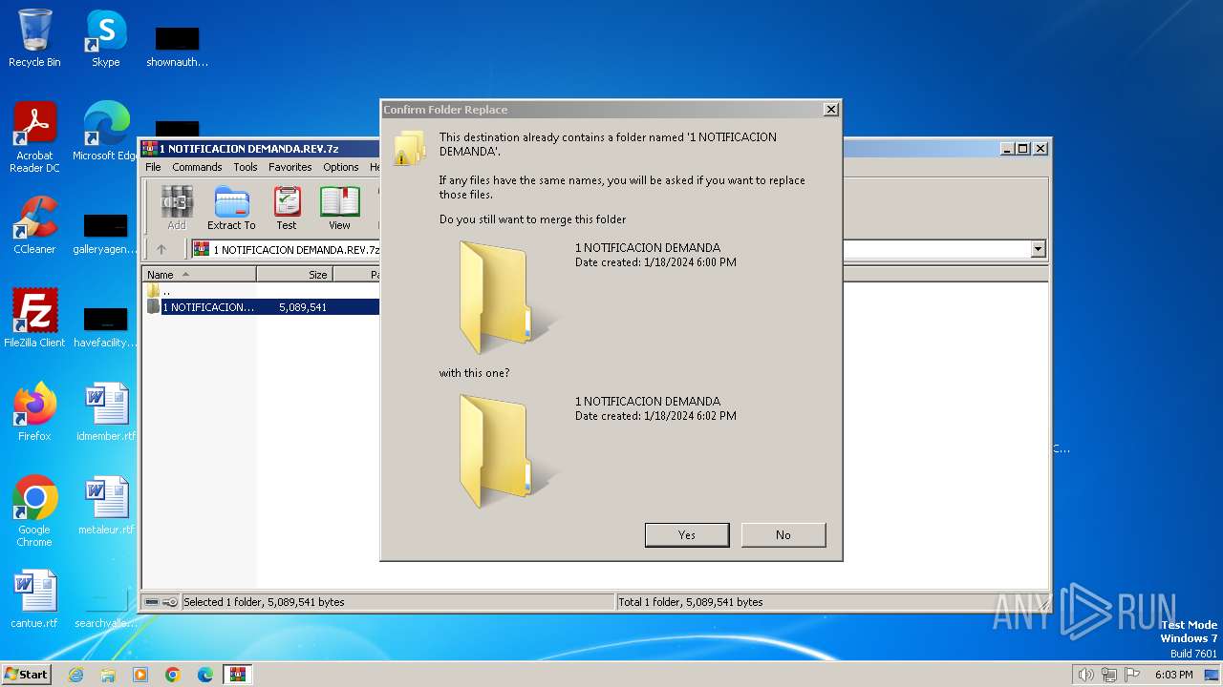The image size is (1223, 687).
Task: Close the Confirm Folder Replace dialog
Action: click(831, 110)
